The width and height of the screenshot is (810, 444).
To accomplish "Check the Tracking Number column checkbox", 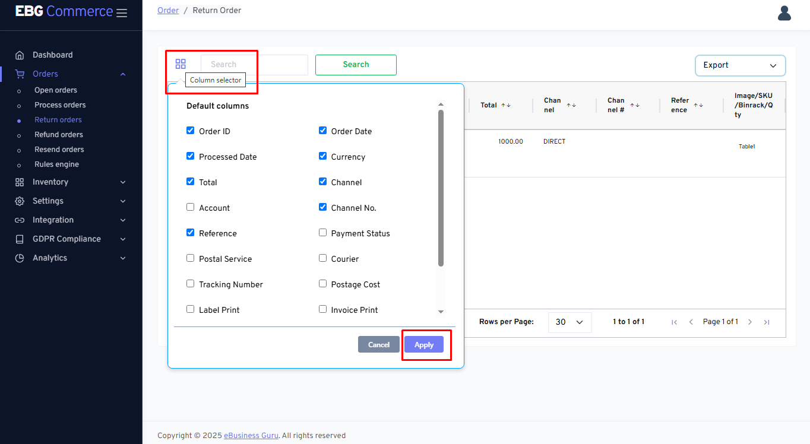I will (x=191, y=284).
